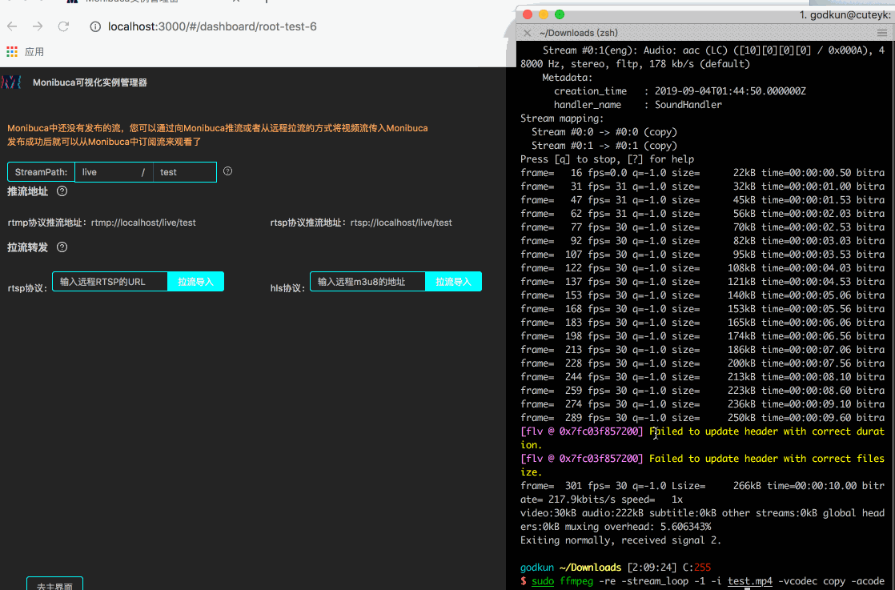Open the terminal hamburger menu icon
Image resolution: width=895 pixels, height=590 pixels.
[882, 33]
